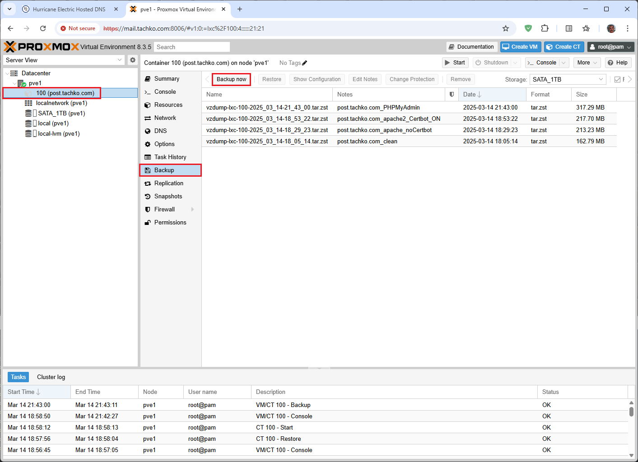Image resolution: width=638 pixels, height=462 pixels.
Task: Open the browser extensions puzzle icon
Action: (x=545, y=28)
